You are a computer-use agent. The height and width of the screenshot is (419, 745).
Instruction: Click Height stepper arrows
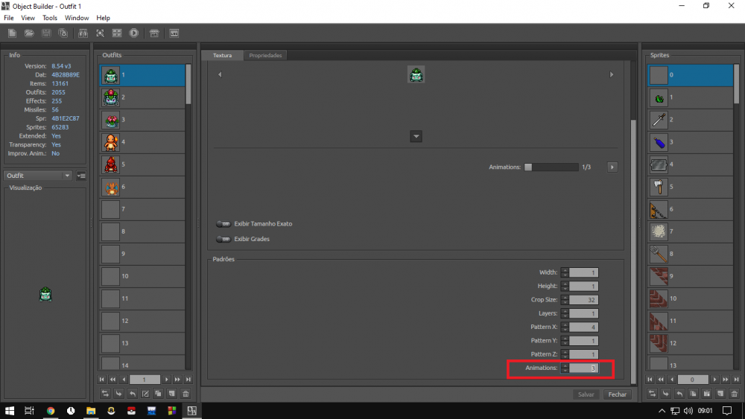coord(565,286)
